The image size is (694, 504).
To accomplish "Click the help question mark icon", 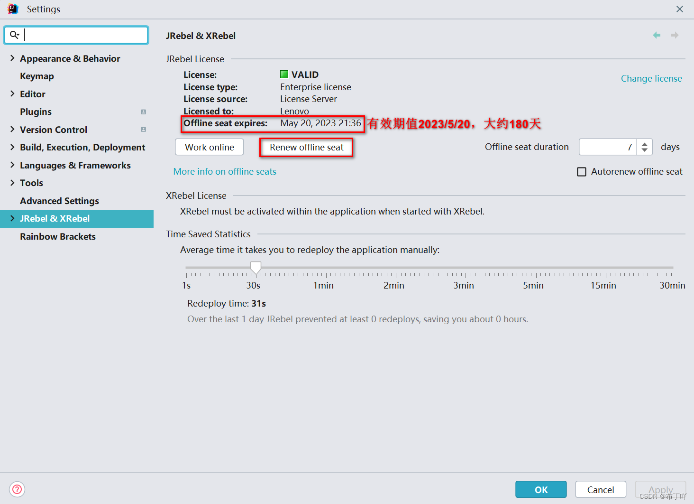I will [17, 489].
